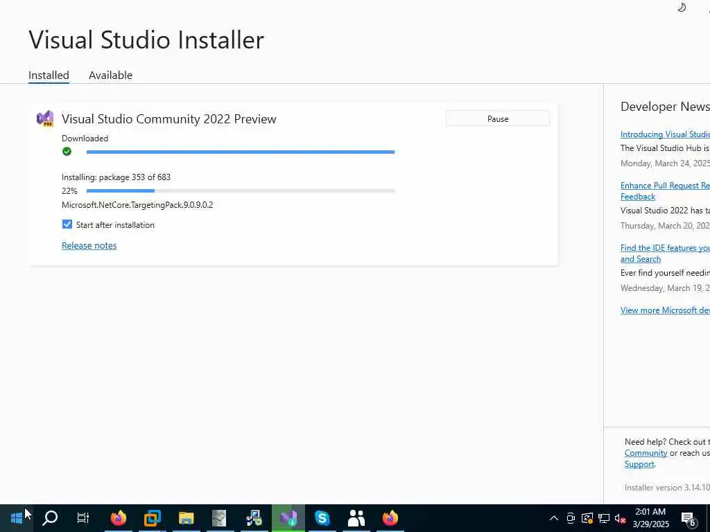
Task: Switch to the Installed tab
Action: pos(49,75)
